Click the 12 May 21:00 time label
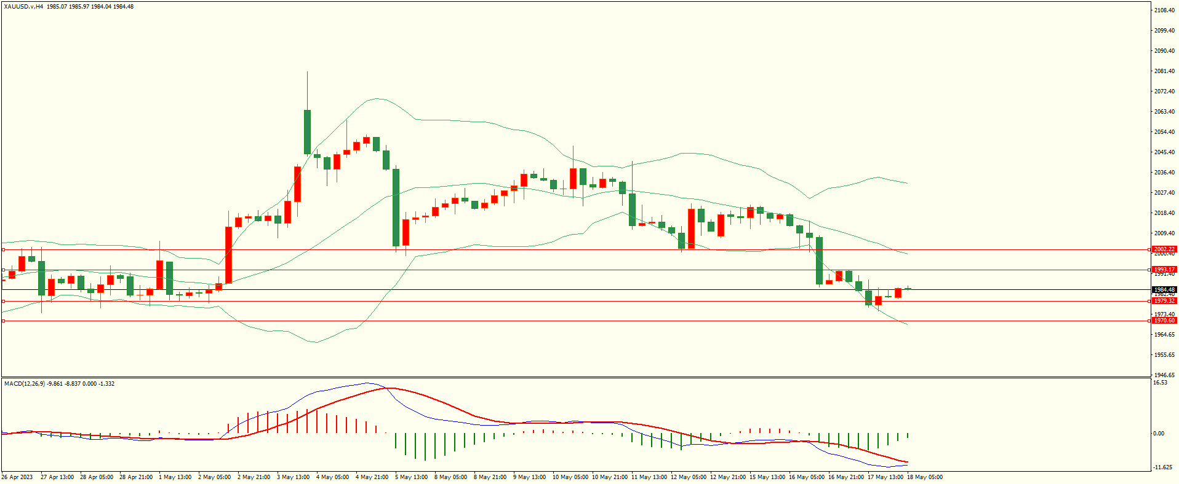1179x484 pixels. pos(728,477)
